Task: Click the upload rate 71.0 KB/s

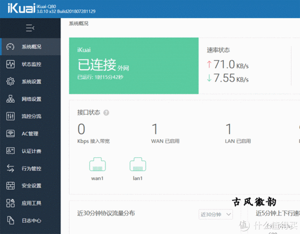Action: coord(227,64)
